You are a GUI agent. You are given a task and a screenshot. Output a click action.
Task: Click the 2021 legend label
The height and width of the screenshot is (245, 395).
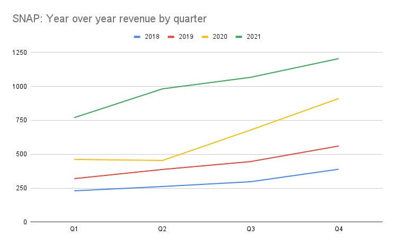pyautogui.click(x=253, y=37)
